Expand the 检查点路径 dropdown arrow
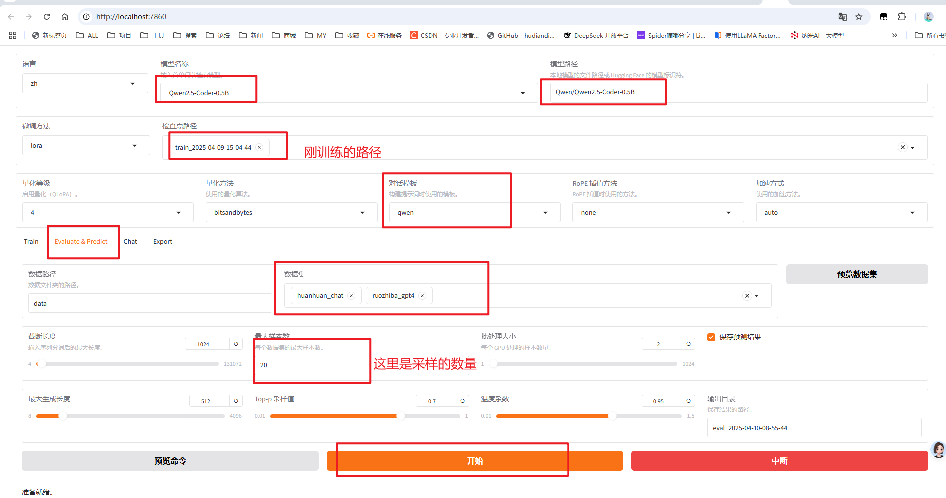The width and height of the screenshot is (946, 498). click(x=913, y=148)
